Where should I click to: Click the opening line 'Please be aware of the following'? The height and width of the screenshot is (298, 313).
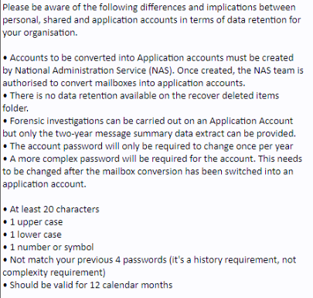(70, 7)
